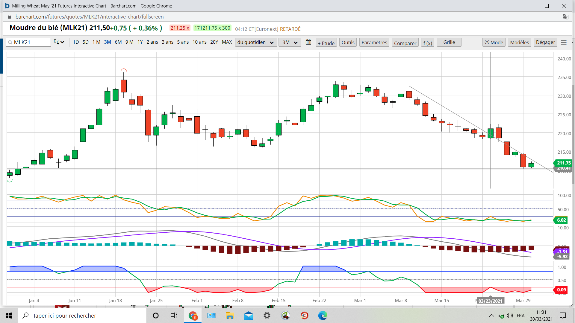Click the + Etude button
The height and width of the screenshot is (323, 575).
[x=326, y=43]
